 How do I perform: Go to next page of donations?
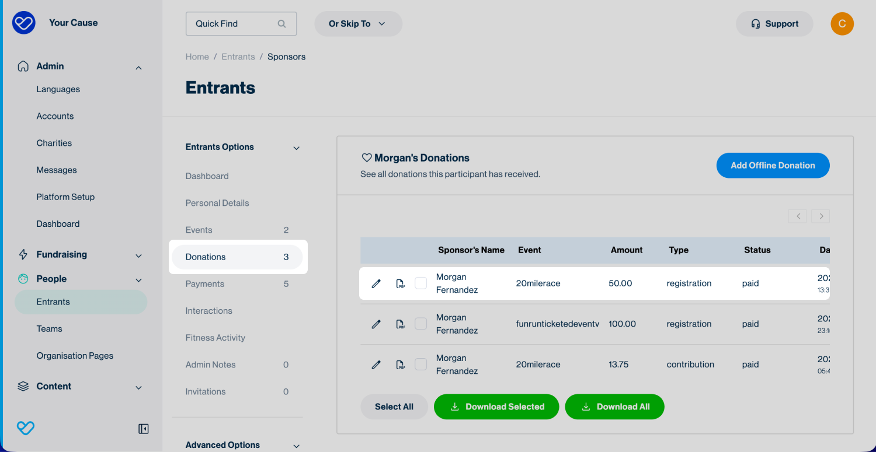click(821, 216)
